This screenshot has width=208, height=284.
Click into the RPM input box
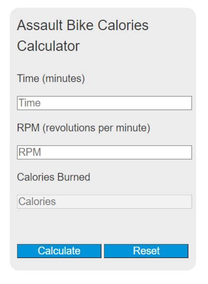pos(104,152)
